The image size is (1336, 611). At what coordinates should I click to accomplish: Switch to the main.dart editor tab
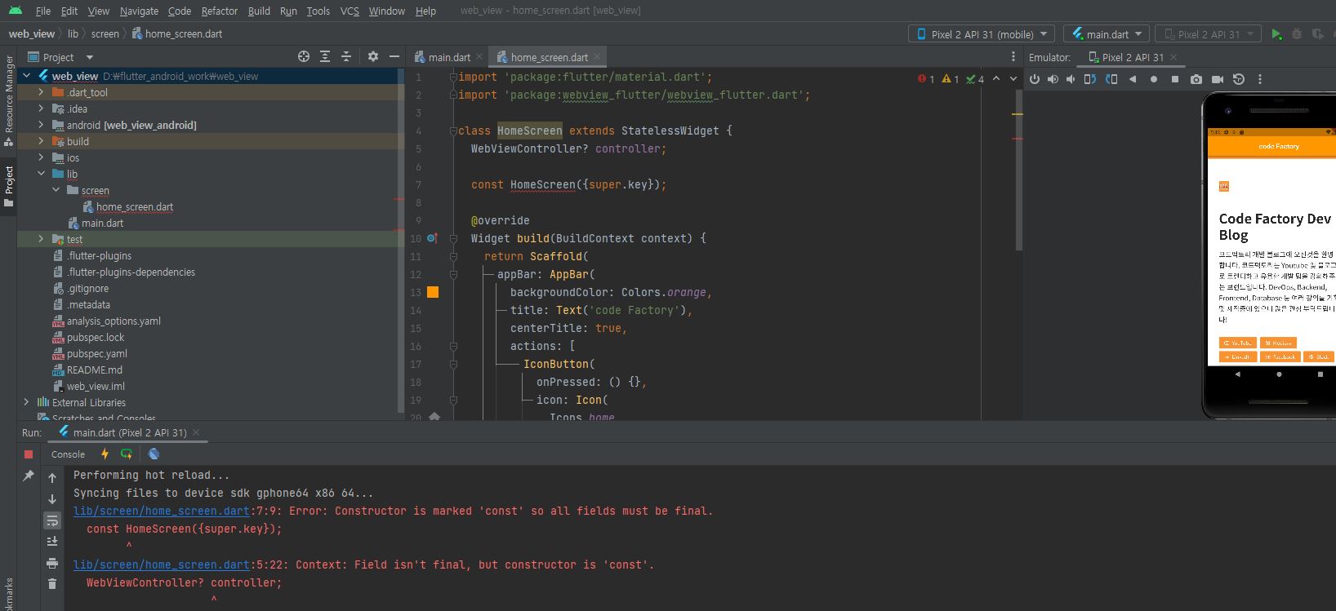pyautogui.click(x=449, y=57)
